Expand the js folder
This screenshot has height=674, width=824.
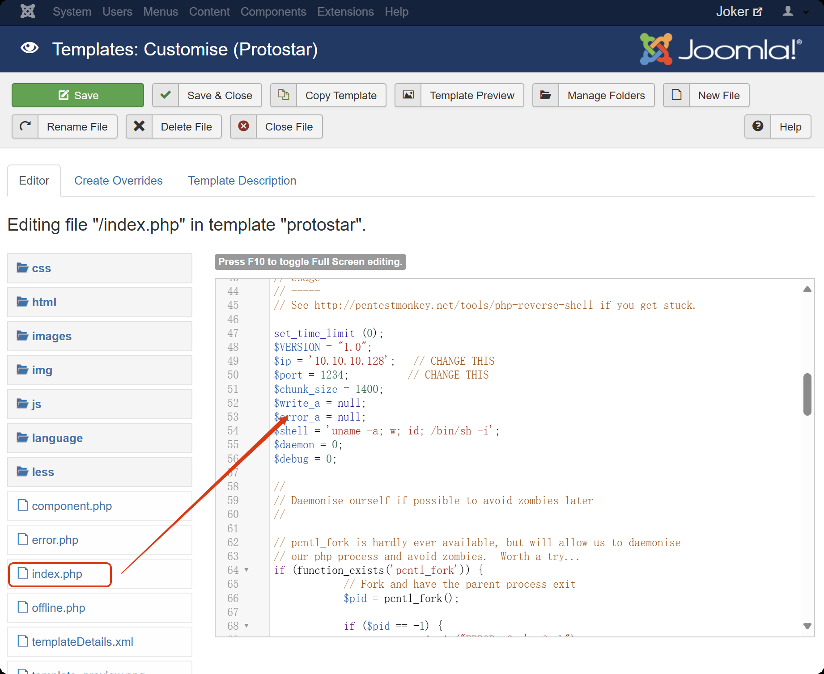point(100,404)
